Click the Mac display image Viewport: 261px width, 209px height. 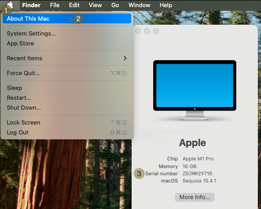(195, 90)
